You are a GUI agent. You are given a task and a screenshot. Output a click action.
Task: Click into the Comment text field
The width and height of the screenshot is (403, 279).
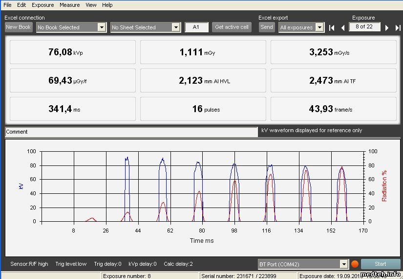point(131,132)
